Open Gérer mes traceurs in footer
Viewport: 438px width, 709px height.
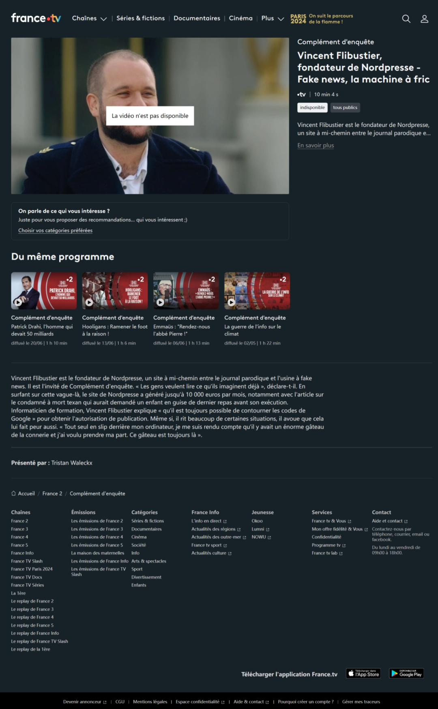361,702
